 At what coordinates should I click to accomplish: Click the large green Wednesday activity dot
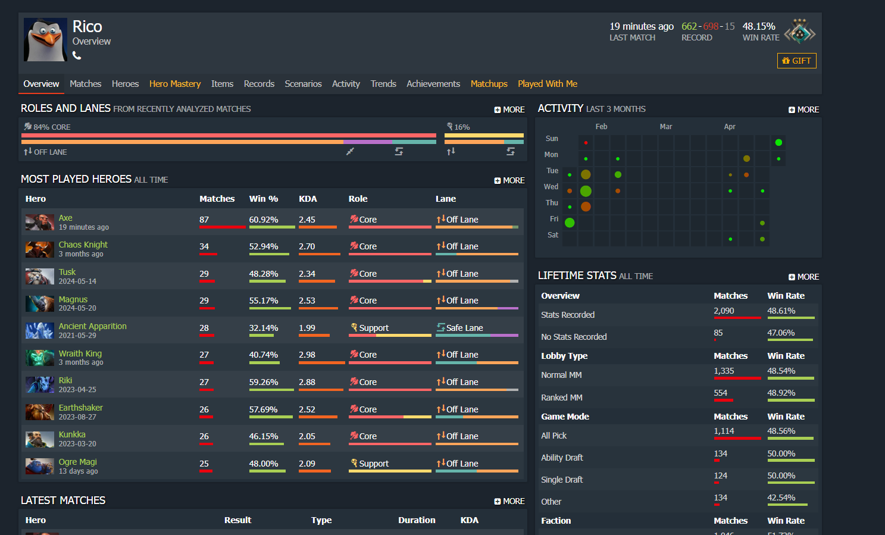[586, 191]
